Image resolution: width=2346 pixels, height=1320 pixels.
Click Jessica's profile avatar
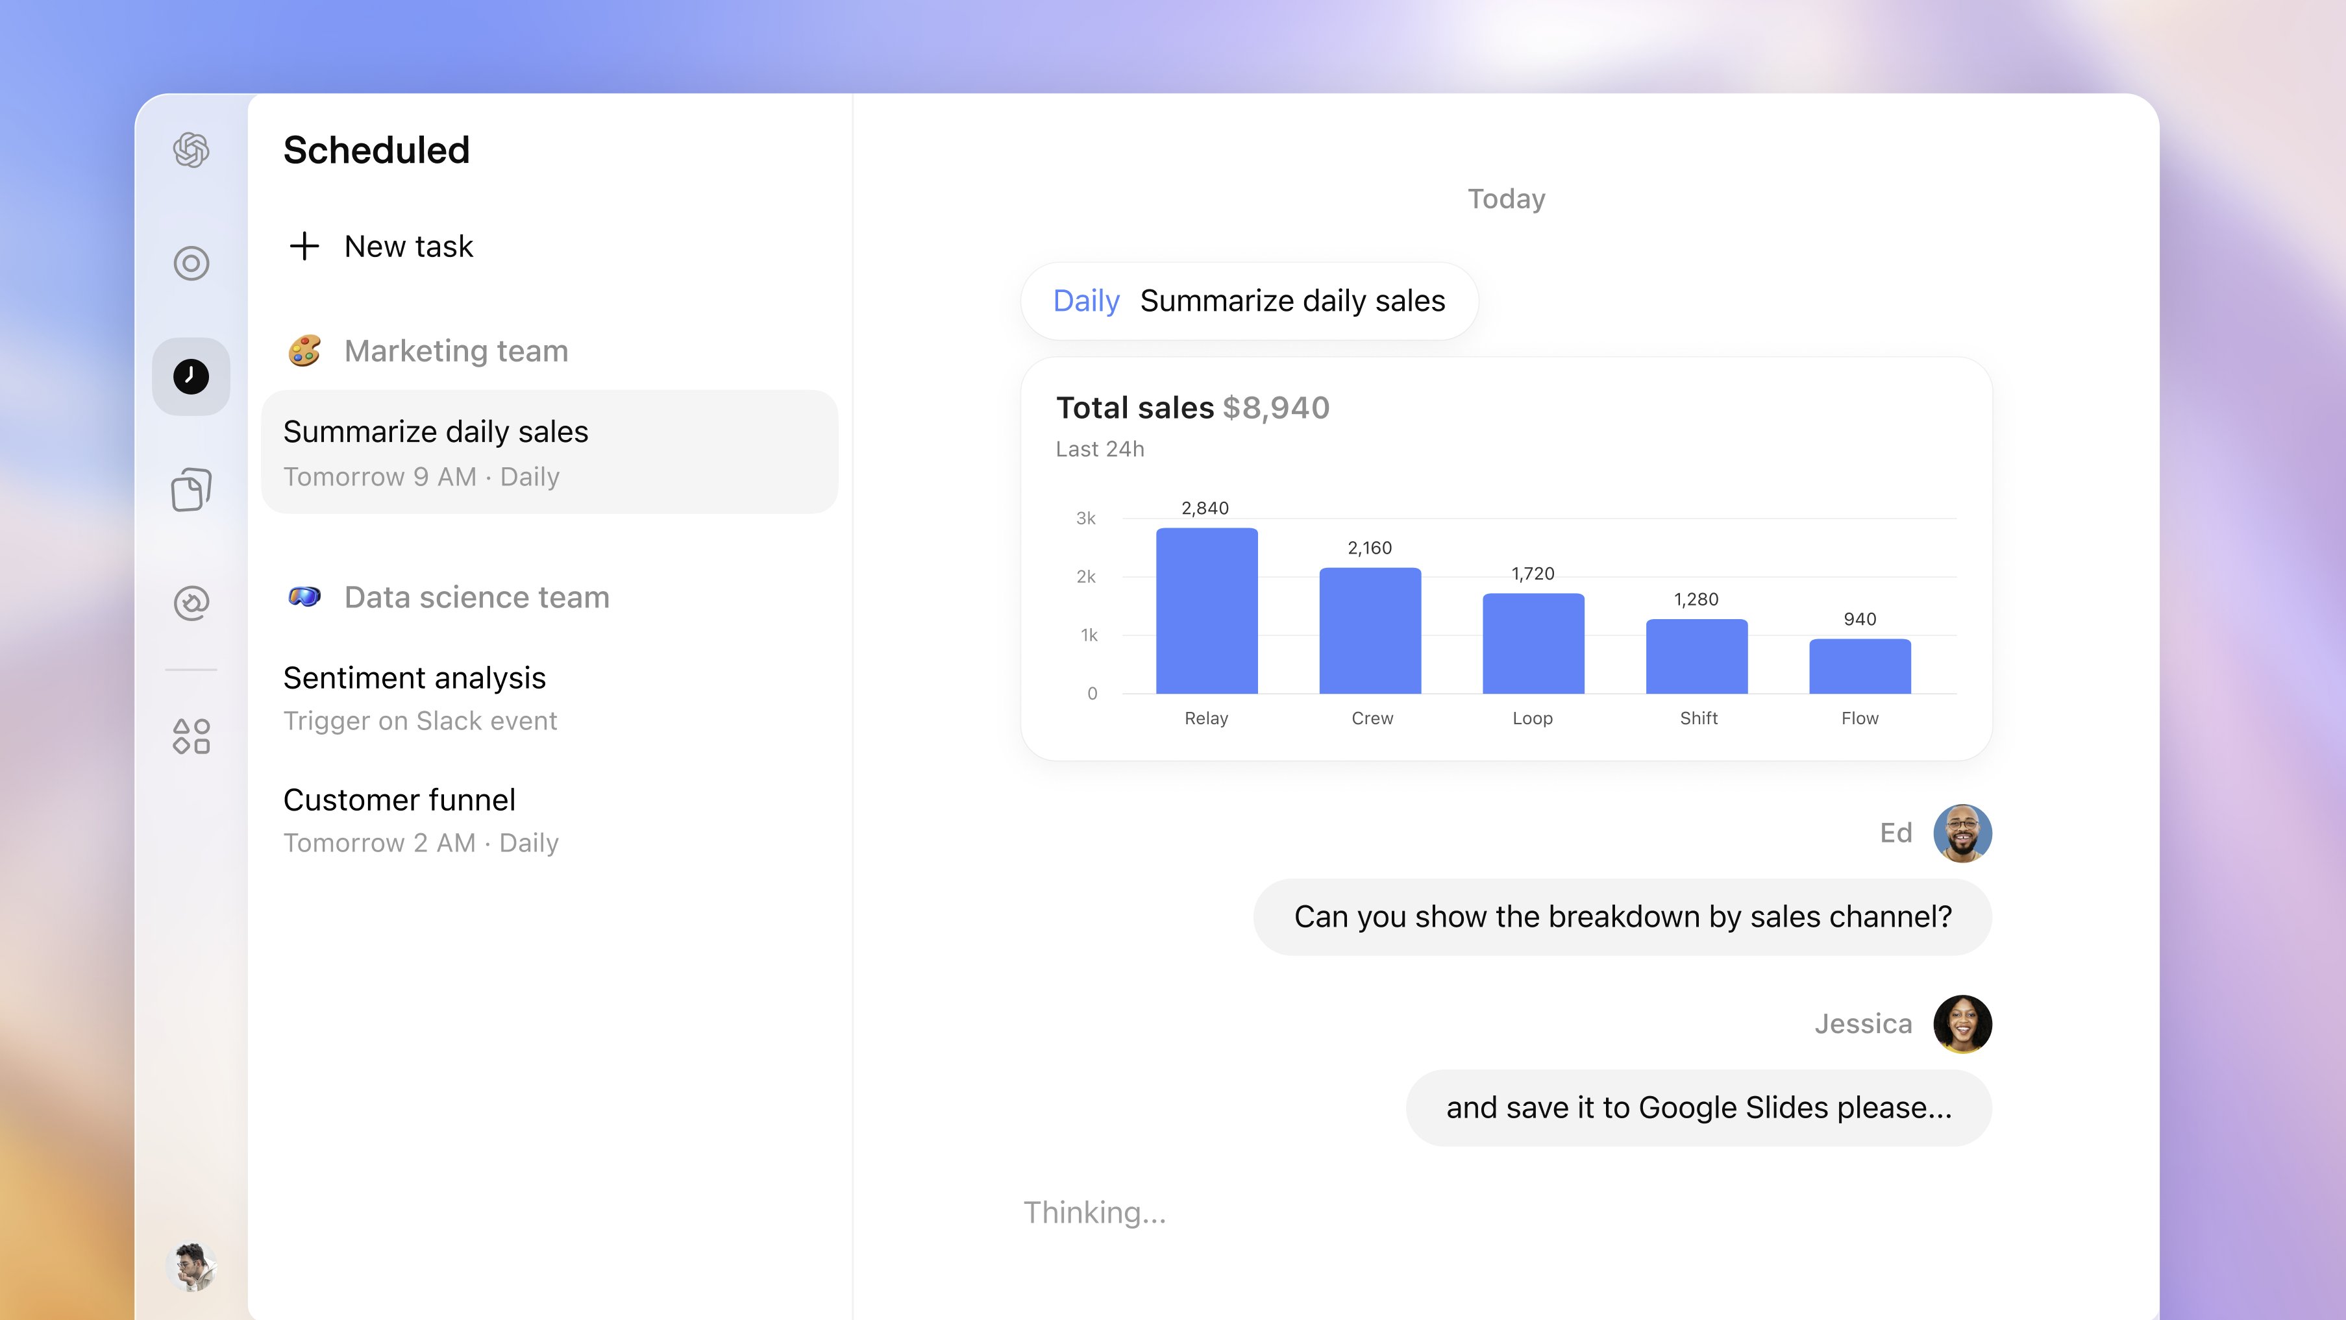click(1962, 1024)
